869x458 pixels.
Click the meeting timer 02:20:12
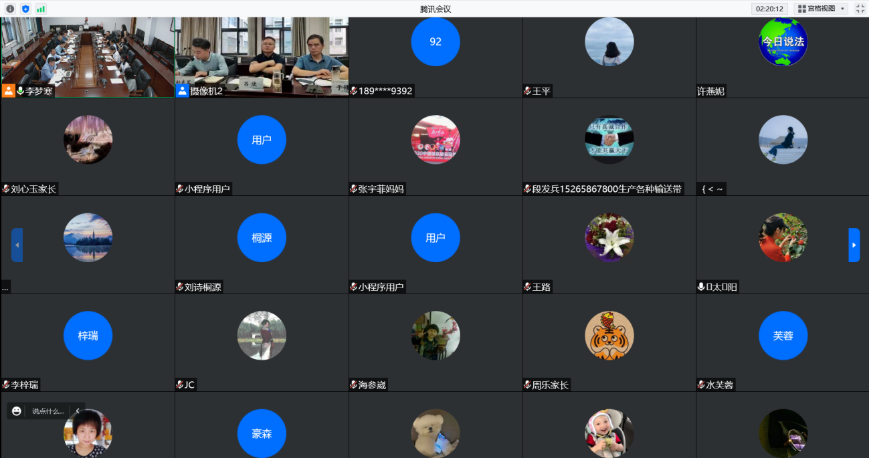click(769, 9)
